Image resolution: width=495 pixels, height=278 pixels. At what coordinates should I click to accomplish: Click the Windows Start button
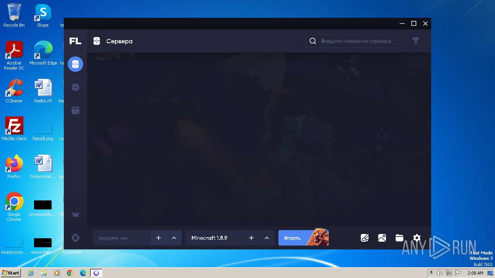(10, 273)
